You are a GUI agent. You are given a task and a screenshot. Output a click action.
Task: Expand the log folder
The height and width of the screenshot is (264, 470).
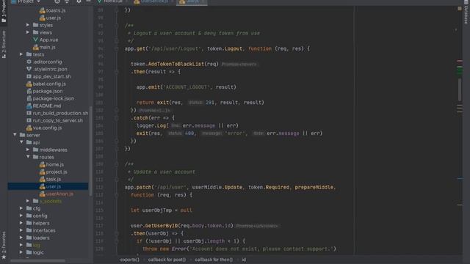coord(21,245)
